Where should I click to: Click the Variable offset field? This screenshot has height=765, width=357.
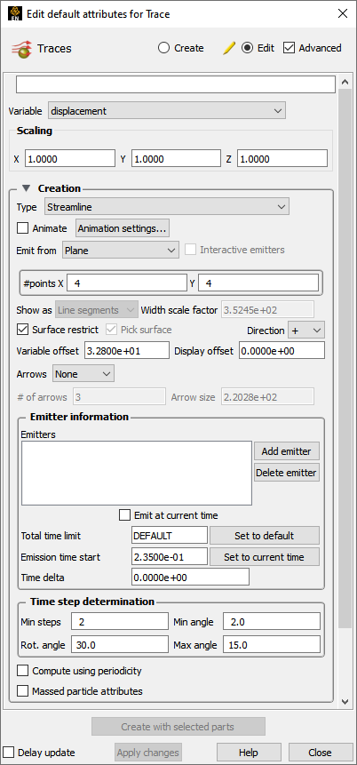[127, 350]
